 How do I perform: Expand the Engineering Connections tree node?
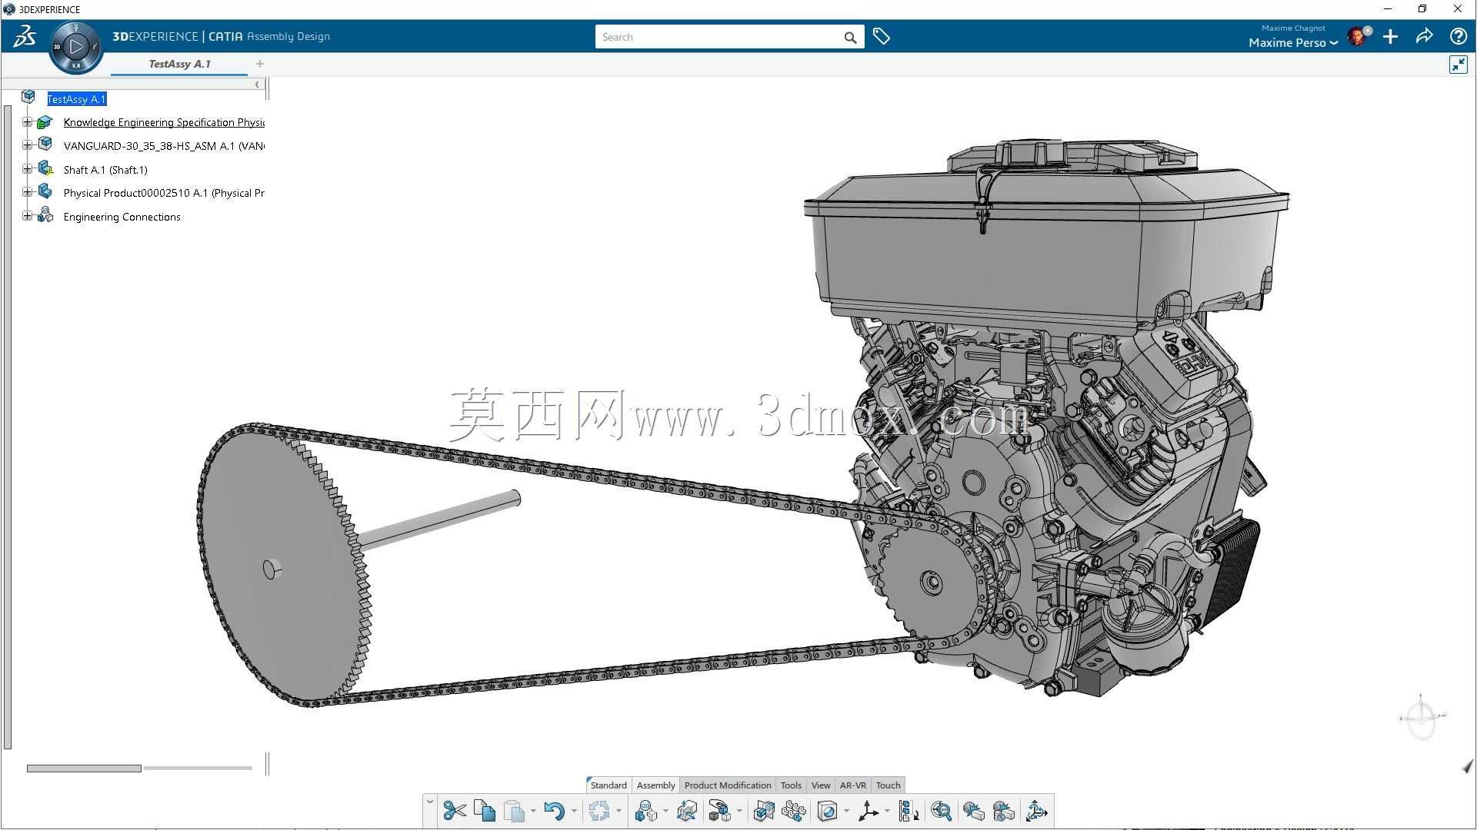(x=27, y=216)
